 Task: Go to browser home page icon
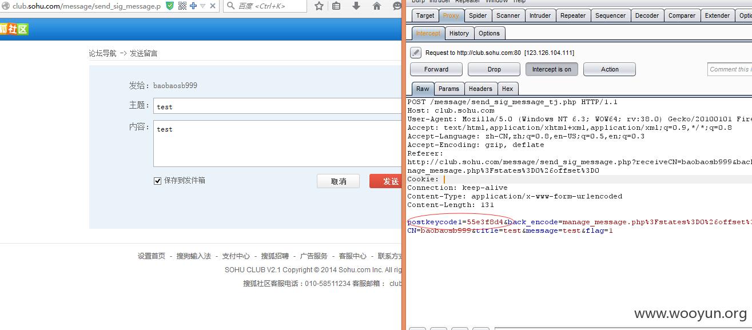coord(376,6)
